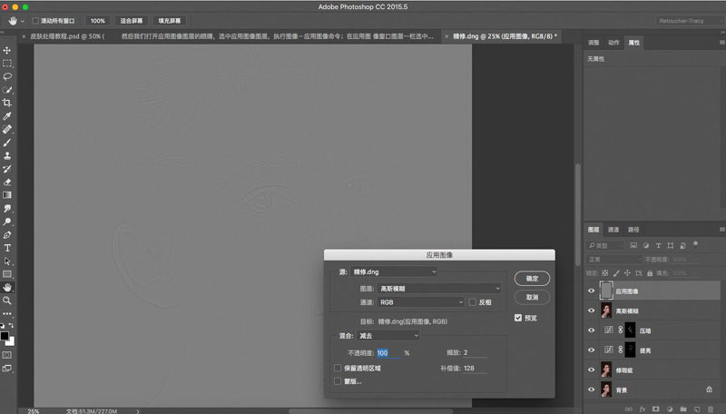The width and height of the screenshot is (726, 414).
Task: Select the Smudge tool
Action: pos(7,209)
